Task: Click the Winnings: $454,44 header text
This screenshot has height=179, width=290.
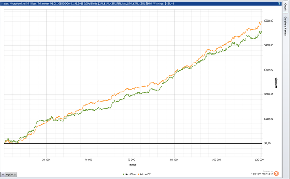Action: 164,3
